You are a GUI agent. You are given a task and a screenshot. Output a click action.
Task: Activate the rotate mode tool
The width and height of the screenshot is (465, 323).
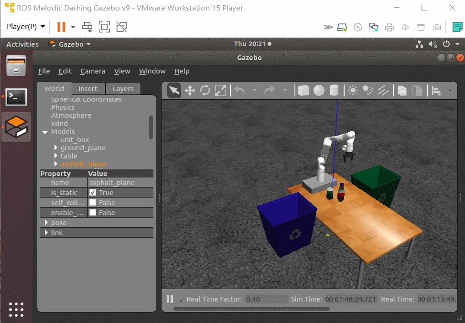pos(205,90)
